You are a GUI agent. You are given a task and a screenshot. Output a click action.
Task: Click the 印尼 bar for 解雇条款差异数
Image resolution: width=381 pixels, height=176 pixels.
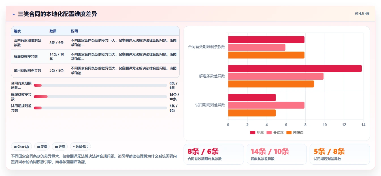pos(295,69)
